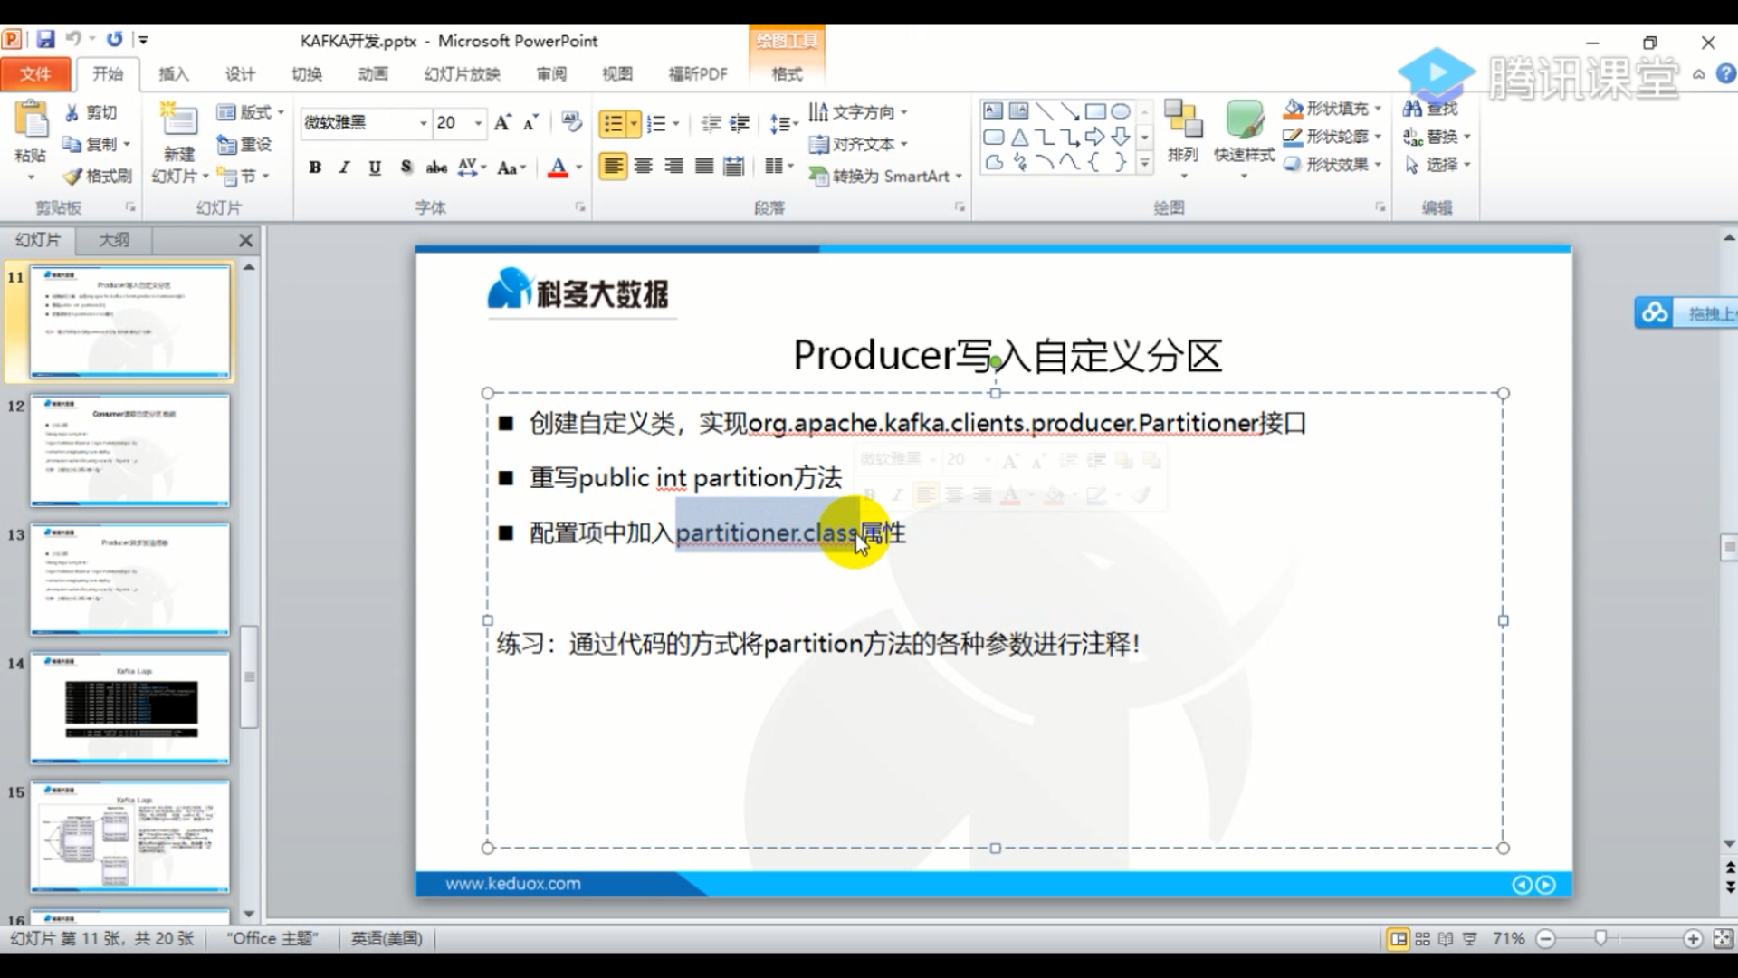Toggle Bold formatting
Viewport: 1738px width, 978px height.
pos(315,167)
